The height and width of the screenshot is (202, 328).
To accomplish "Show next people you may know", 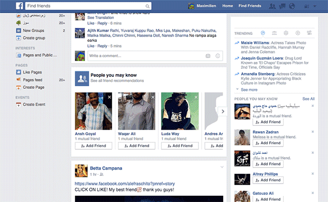I will 223,112.
